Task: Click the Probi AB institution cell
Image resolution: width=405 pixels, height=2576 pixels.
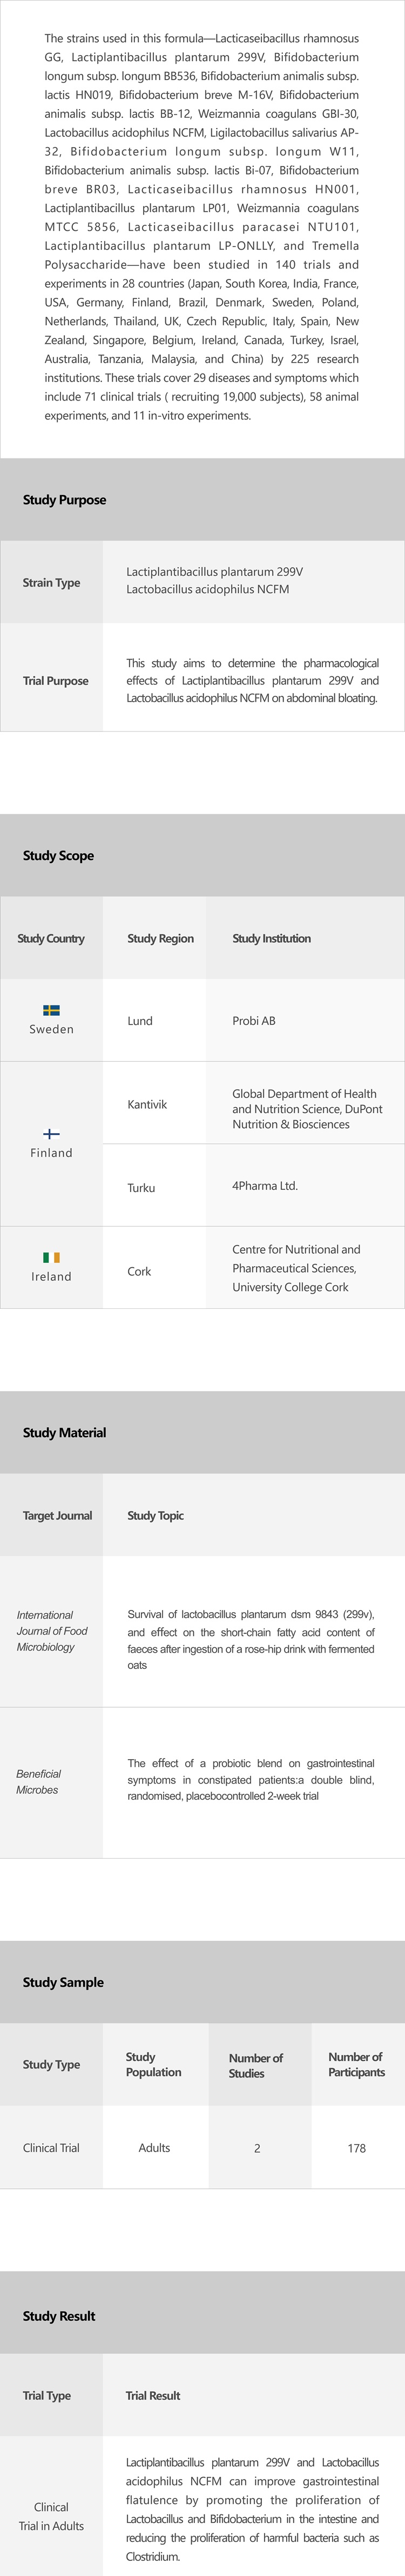Action: click(x=253, y=1021)
